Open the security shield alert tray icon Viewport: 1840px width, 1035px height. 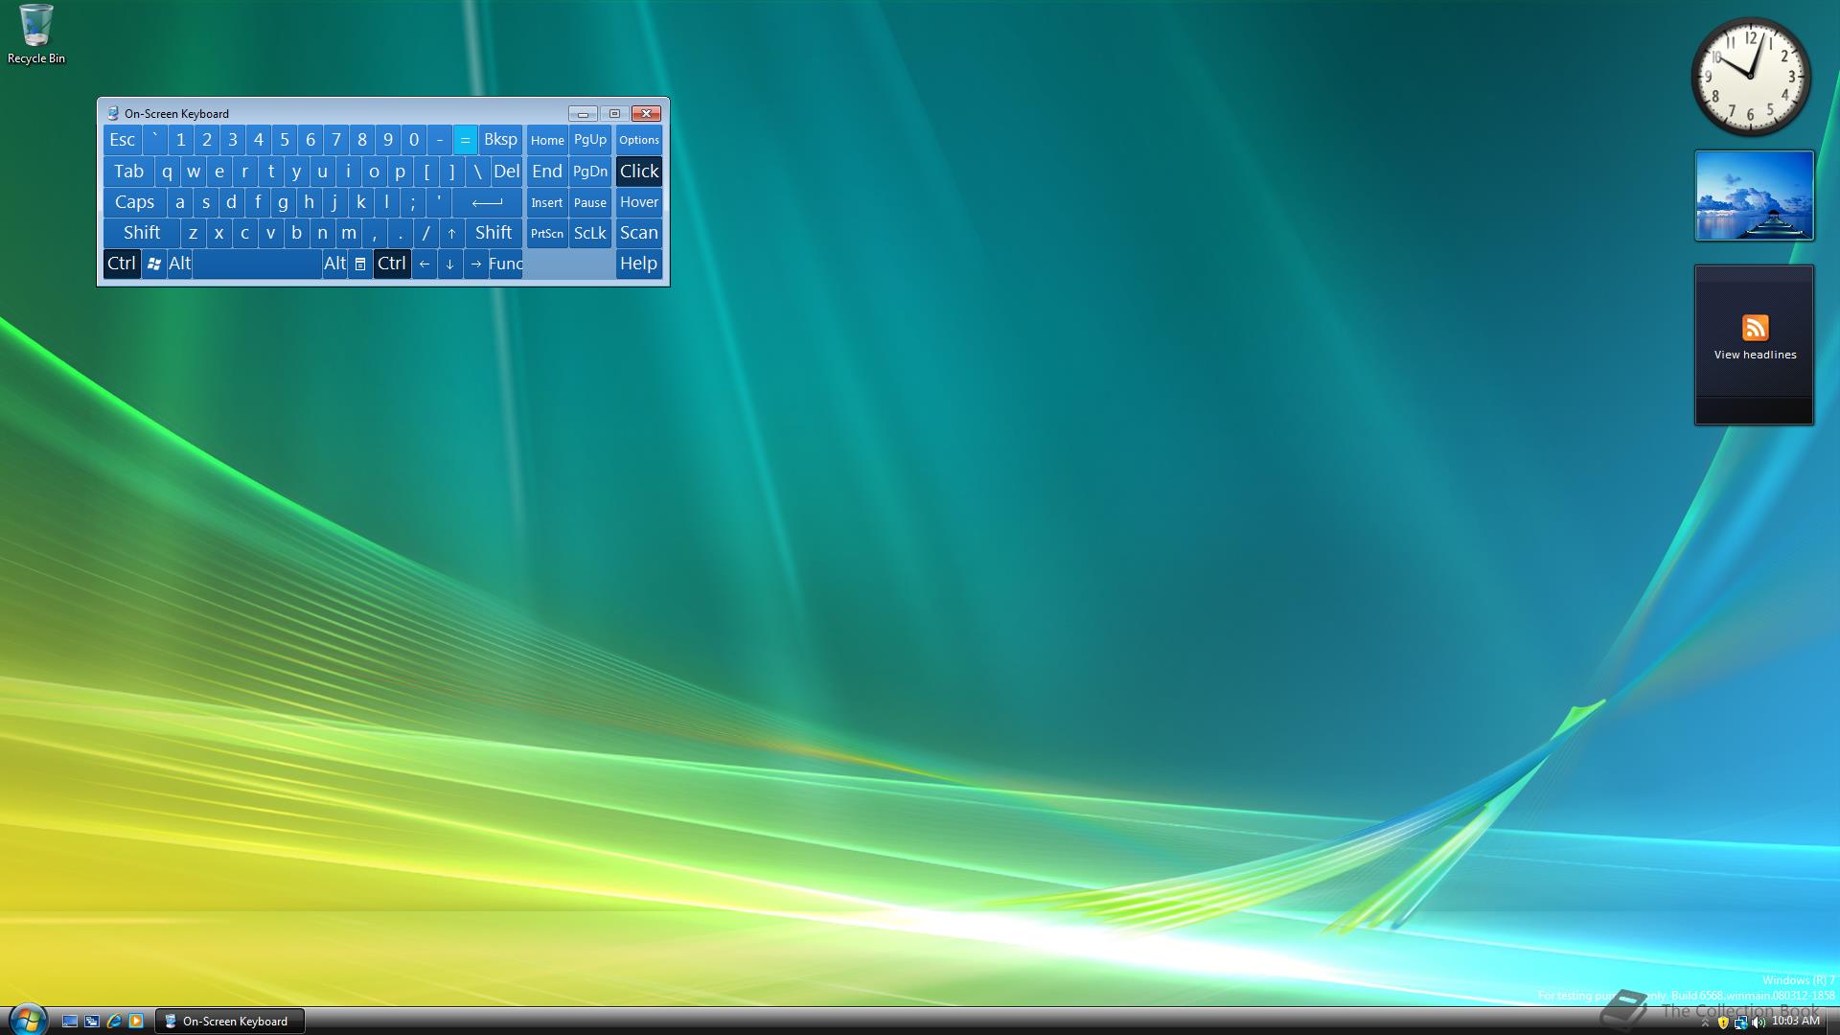(x=1723, y=1023)
